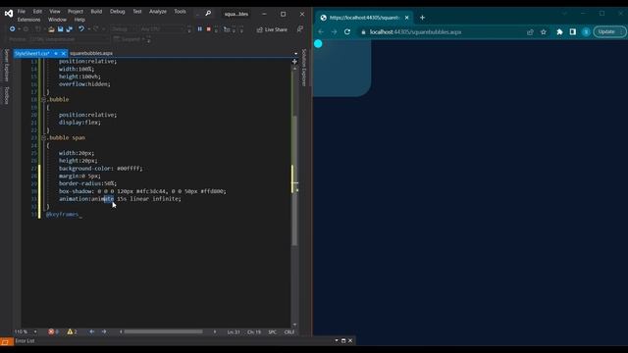Screen dimensions: 628x353
Task: Open the View menu
Action: [55, 12]
